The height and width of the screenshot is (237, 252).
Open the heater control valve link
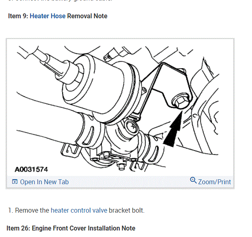(79, 210)
